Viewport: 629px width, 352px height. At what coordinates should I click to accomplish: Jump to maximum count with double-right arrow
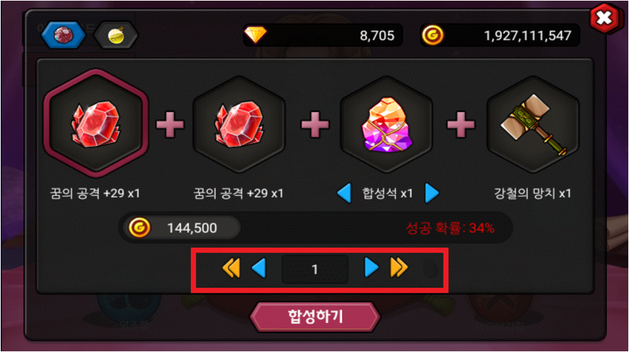pos(399,268)
